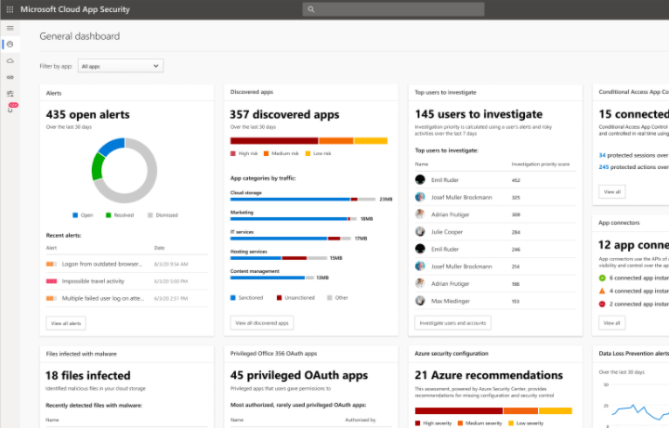This screenshot has height=428, width=669.
Task: Click the '18 files infected' heading
Action: point(88,376)
